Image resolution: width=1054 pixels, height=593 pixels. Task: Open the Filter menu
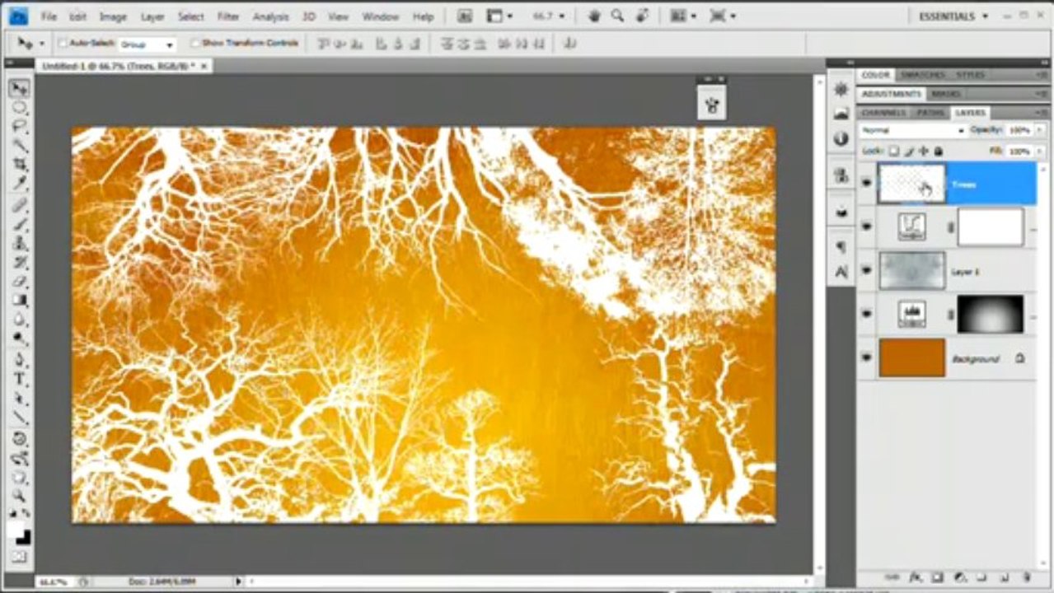click(228, 16)
